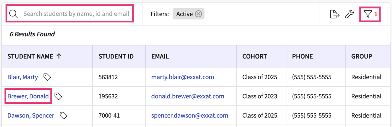Click the tag icon beside Dawson, Spencer

[64, 115]
